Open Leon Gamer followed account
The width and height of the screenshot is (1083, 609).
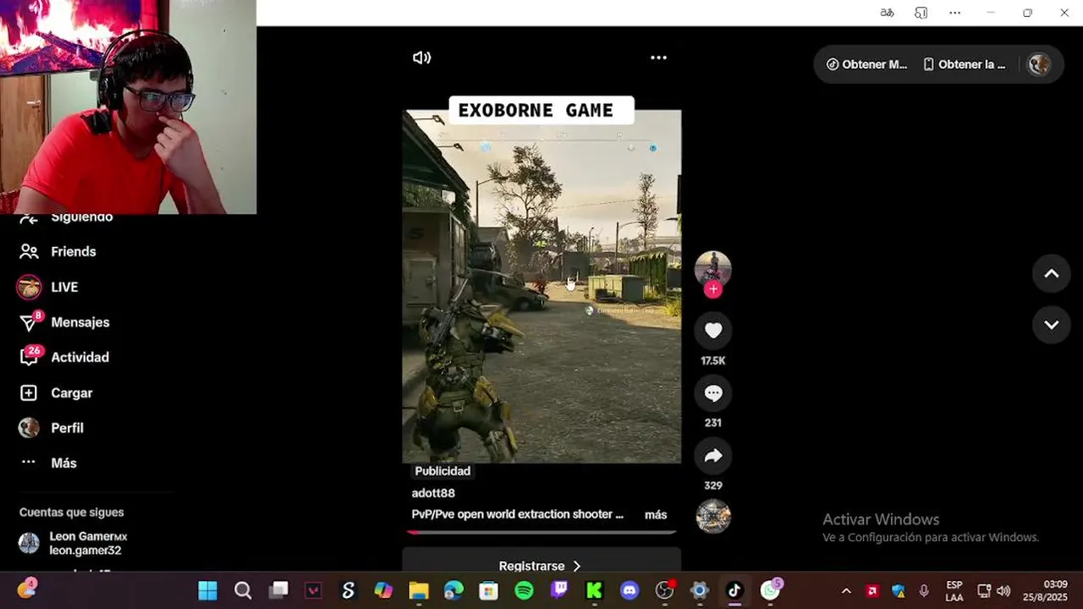coord(74,543)
